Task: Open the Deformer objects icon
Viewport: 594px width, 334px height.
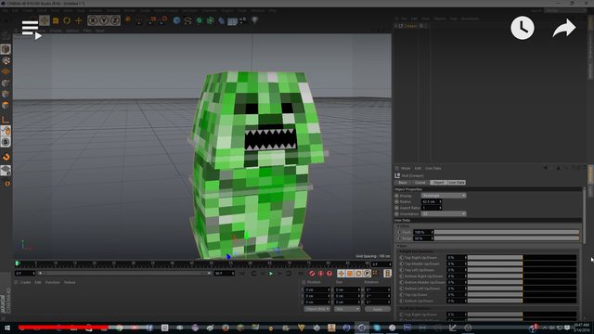Action: (221, 20)
